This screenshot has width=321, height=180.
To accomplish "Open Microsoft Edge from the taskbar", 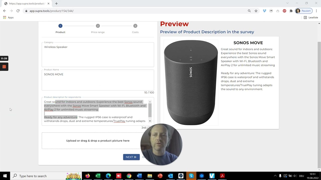I will coord(108,176).
